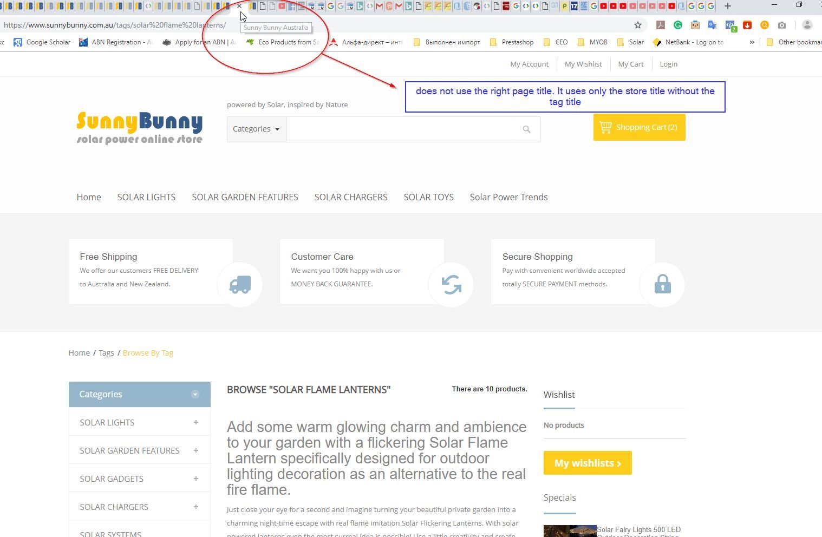
Task: Expand SOLAR GARDEN FEATURES in the sidebar
Action: point(196,450)
